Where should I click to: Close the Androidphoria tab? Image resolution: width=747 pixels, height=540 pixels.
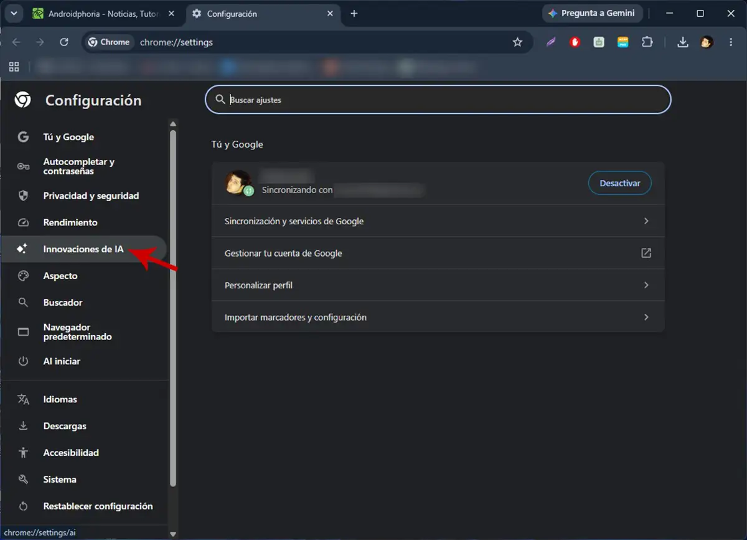[172, 13]
